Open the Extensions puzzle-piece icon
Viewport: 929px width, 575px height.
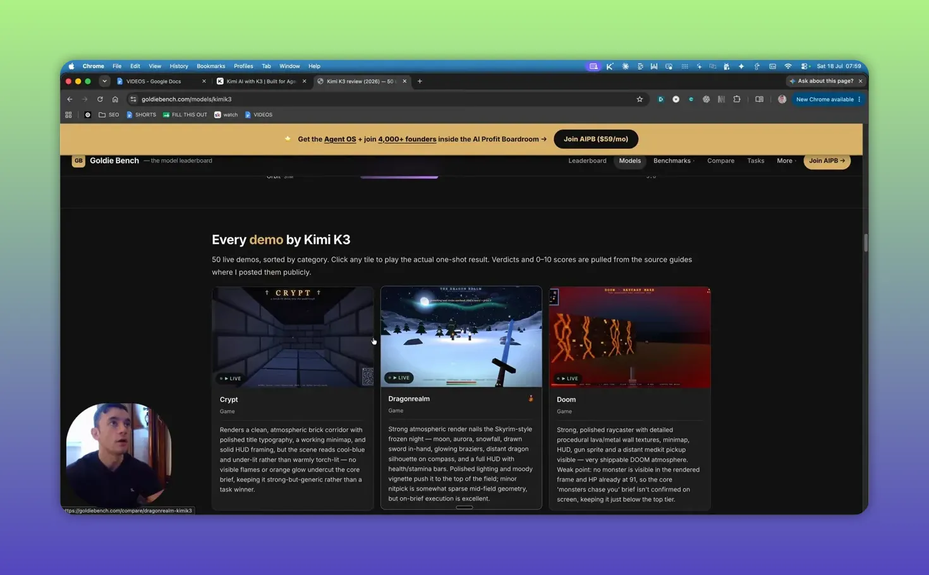[x=737, y=99]
